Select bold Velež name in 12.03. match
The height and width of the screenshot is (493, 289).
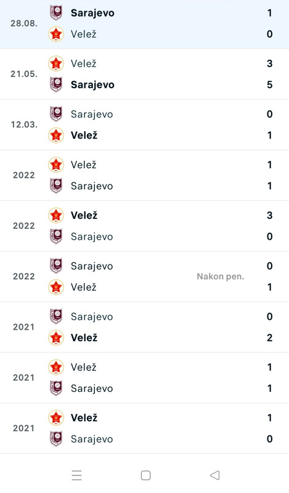(84, 135)
